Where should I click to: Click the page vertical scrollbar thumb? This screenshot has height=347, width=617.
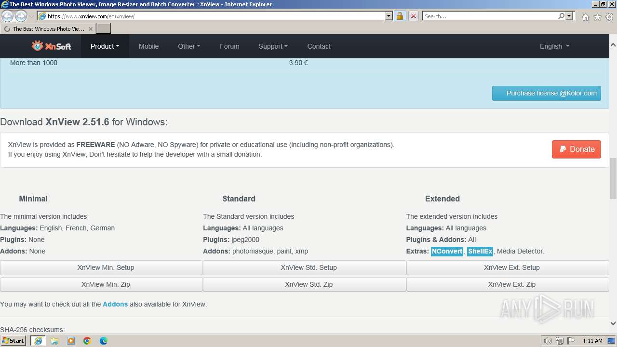[613, 178]
